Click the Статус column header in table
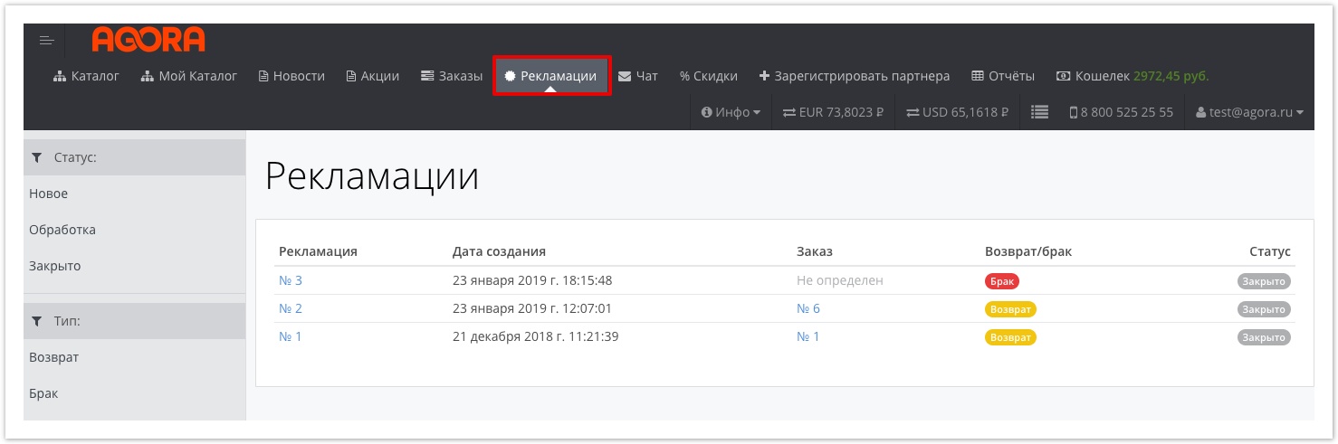The width and height of the screenshot is (1338, 444). click(x=1270, y=251)
